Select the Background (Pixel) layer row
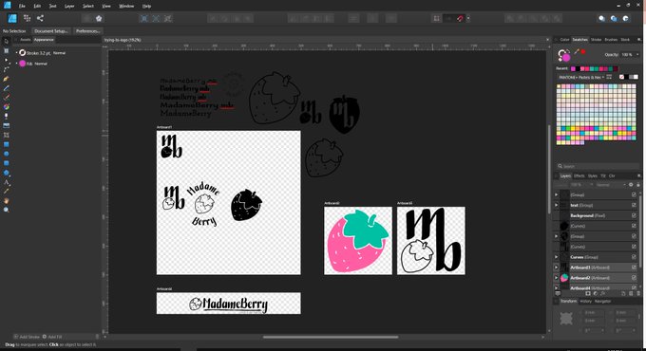The height and width of the screenshot is (351, 646). (597, 215)
